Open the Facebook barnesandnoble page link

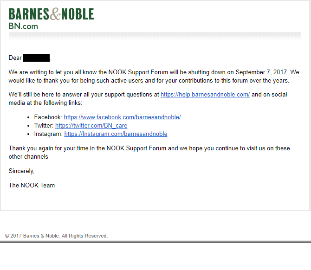point(122,117)
